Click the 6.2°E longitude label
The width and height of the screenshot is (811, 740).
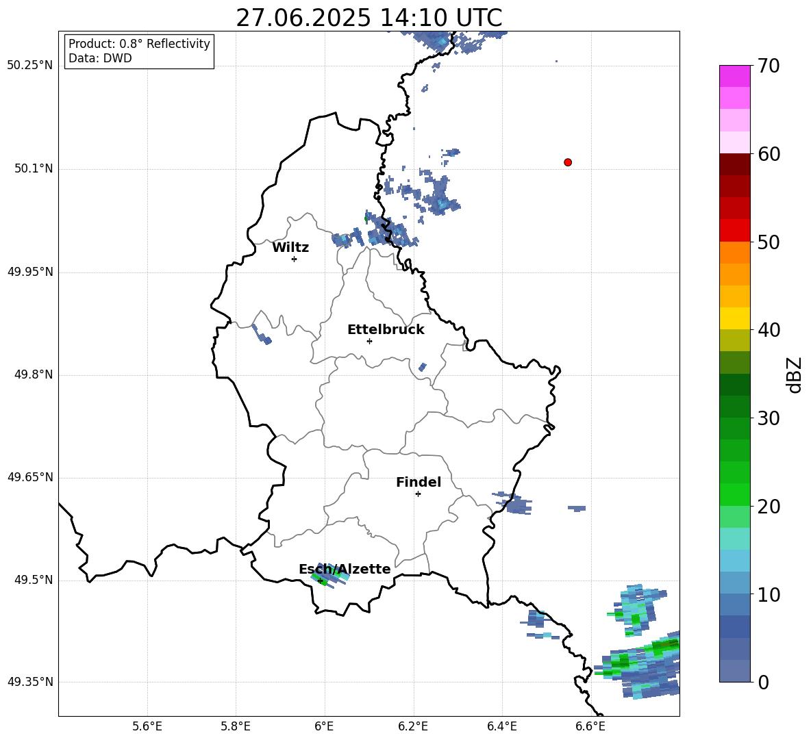pos(413,726)
